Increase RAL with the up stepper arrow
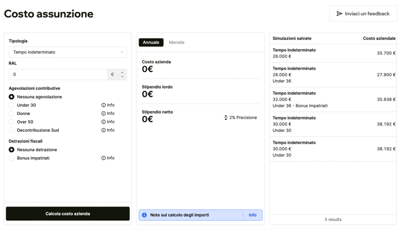This screenshot has height=230, width=402. pyautogui.click(x=122, y=72)
